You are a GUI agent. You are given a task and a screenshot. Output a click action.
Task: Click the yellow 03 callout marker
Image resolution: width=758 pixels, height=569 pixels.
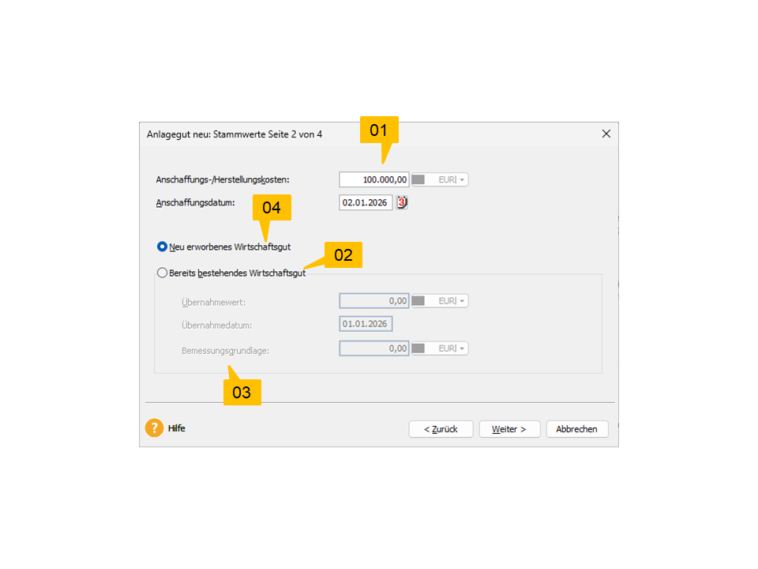coord(242,392)
